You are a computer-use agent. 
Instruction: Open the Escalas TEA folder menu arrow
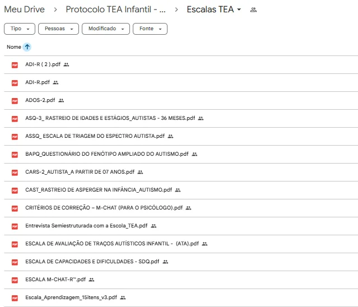click(x=239, y=10)
